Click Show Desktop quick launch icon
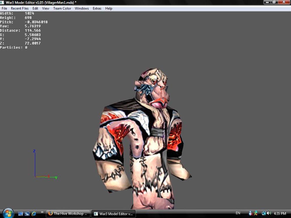Viewport: 291px width, 218px height. [21, 214]
